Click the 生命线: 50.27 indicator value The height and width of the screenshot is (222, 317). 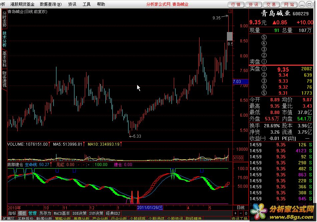tap(37, 165)
